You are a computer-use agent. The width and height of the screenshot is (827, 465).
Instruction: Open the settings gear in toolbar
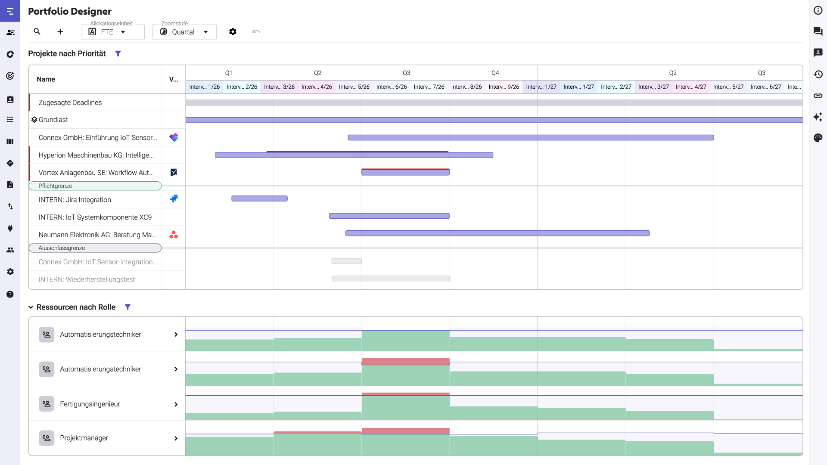tap(233, 31)
